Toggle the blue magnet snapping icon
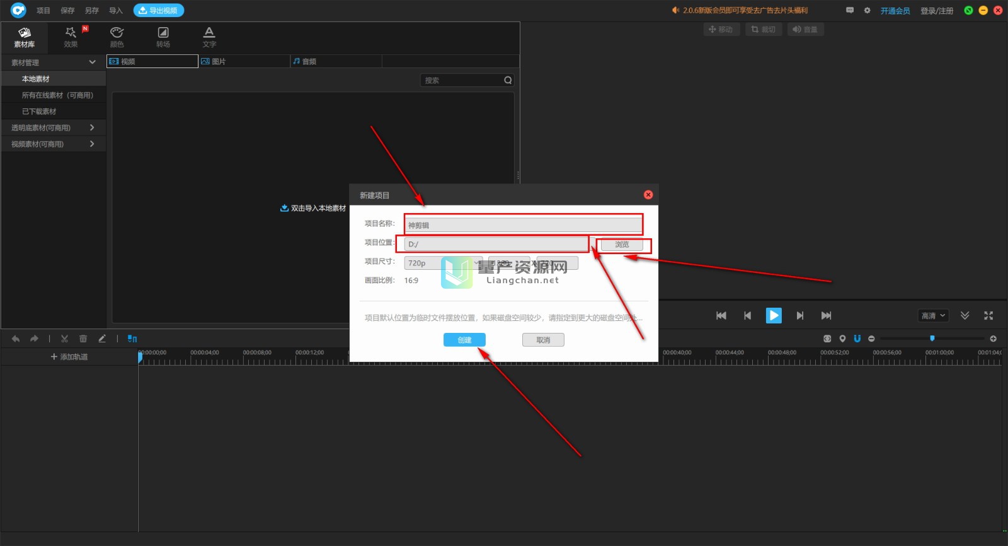1008x546 pixels. click(x=857, y=339)
